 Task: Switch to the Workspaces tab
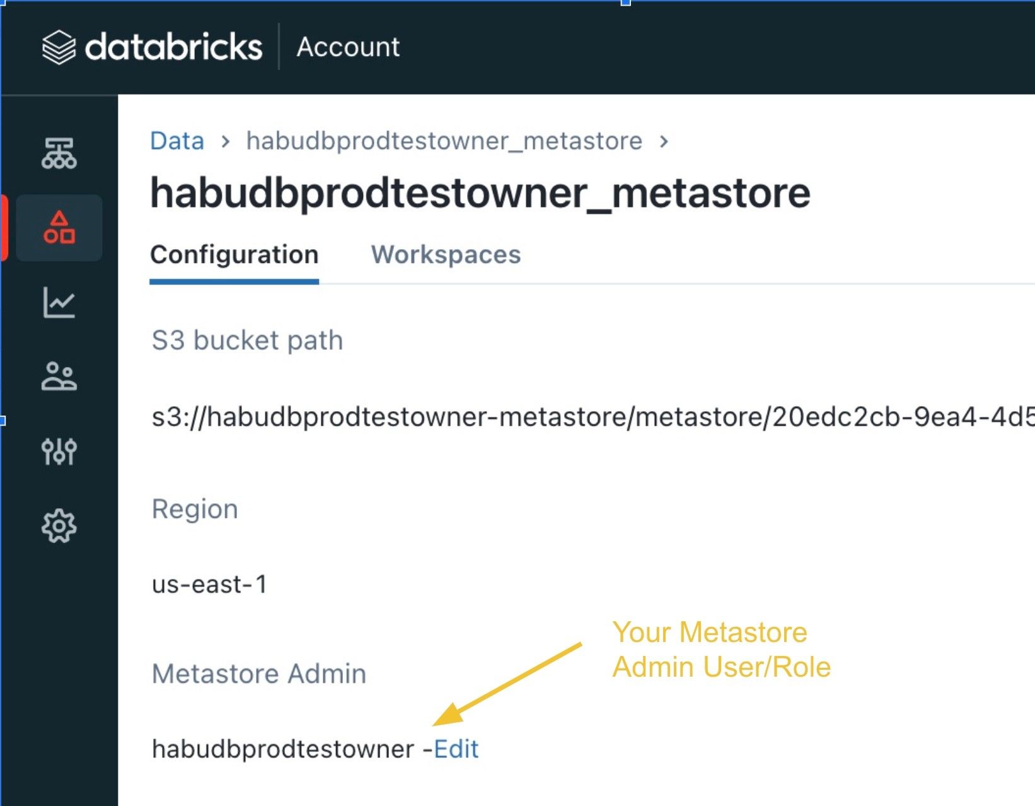coord(446,255)
